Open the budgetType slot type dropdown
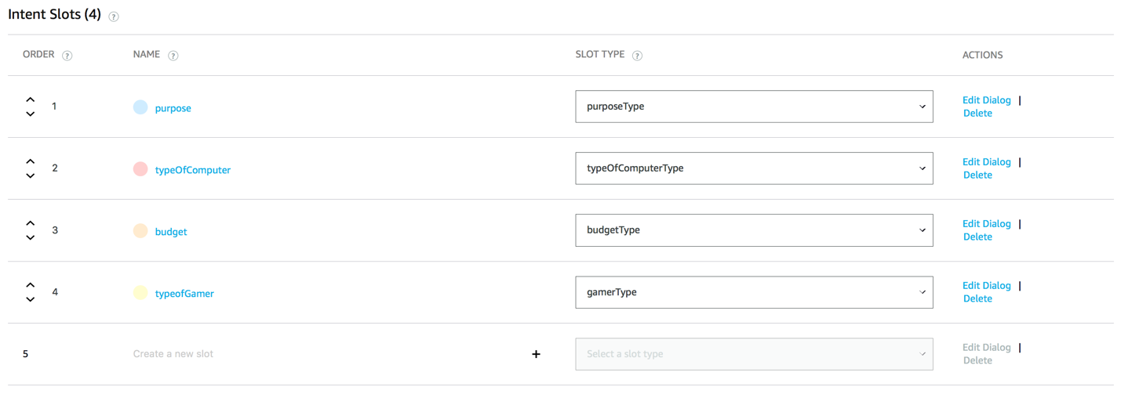The height and width of the screenshot is (394, 1121). (x=754, y=230)
